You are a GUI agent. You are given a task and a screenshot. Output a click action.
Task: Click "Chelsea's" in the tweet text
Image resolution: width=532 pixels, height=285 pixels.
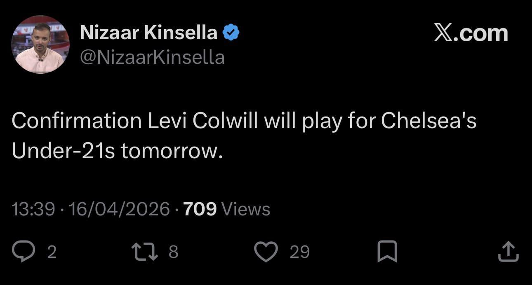[x=428, y=121]
